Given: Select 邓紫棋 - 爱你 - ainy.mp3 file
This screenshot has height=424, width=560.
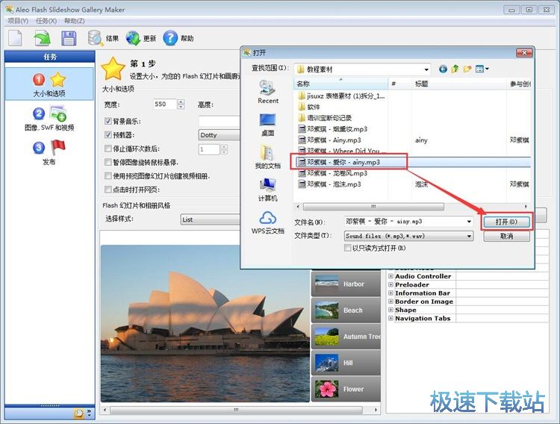Looking at the screenshot, I should (x=339, y=162).
